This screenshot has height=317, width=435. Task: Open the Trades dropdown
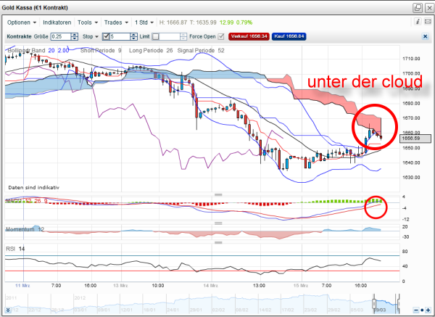tap(116, 22)
